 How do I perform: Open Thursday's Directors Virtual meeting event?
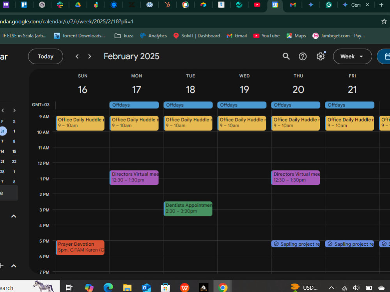coord(296,178)
